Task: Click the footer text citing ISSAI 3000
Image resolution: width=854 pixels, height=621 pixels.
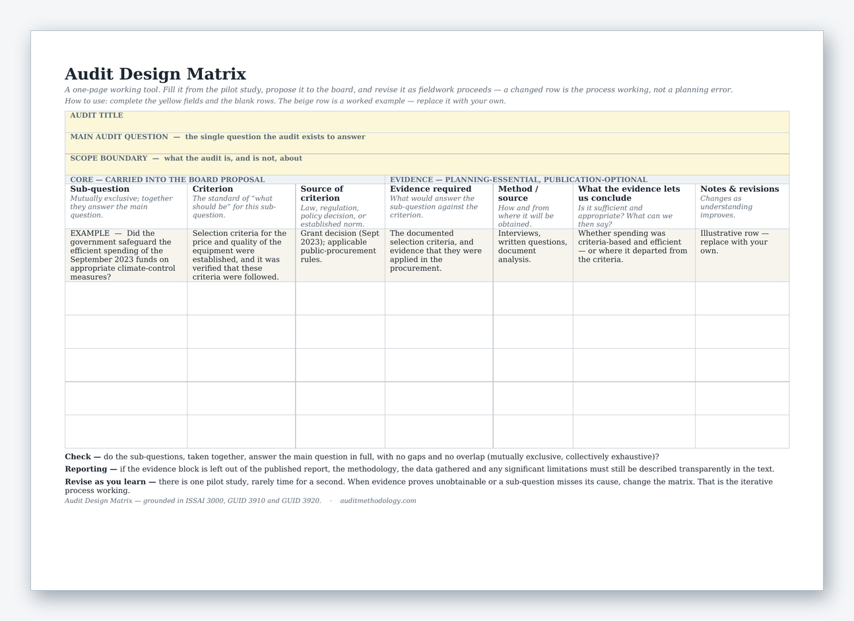Action: [x=193, y=501]
